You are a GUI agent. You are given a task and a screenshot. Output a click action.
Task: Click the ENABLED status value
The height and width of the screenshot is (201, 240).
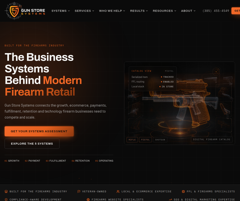point(168,82)
